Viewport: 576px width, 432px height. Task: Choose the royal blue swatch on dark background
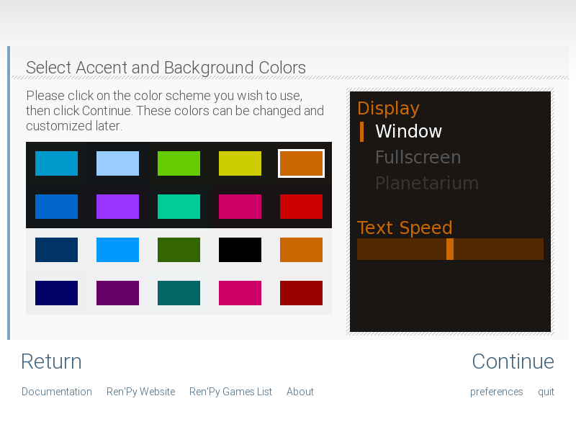(56, 207)
